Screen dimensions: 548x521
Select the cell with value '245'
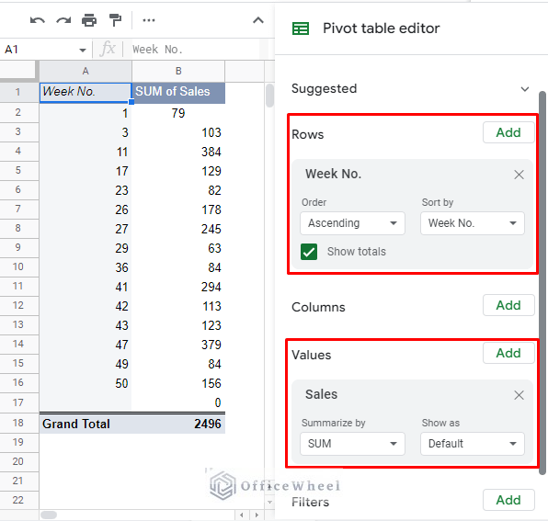[x=178, y=229]
